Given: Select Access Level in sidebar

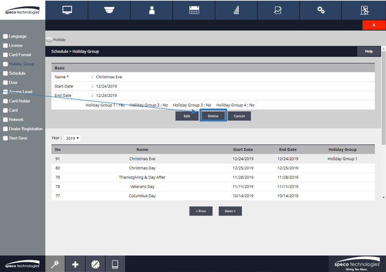Looking at the screenshot, I should pos(21,92).
